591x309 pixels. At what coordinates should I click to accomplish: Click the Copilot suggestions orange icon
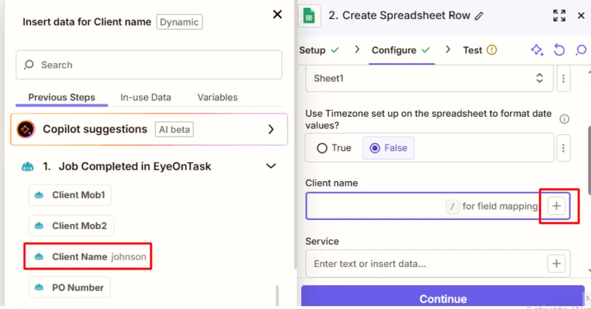pyautogui.click(x=26, y=129)
